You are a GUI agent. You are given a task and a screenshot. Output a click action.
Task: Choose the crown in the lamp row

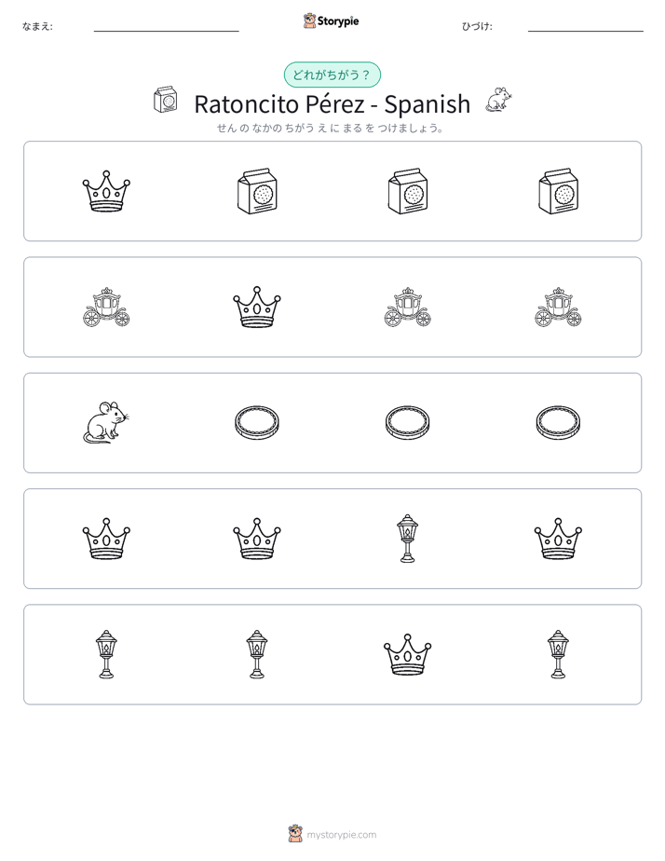[407, 654]
